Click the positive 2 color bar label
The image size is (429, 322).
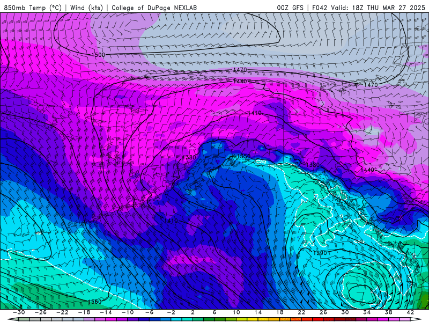193,312
